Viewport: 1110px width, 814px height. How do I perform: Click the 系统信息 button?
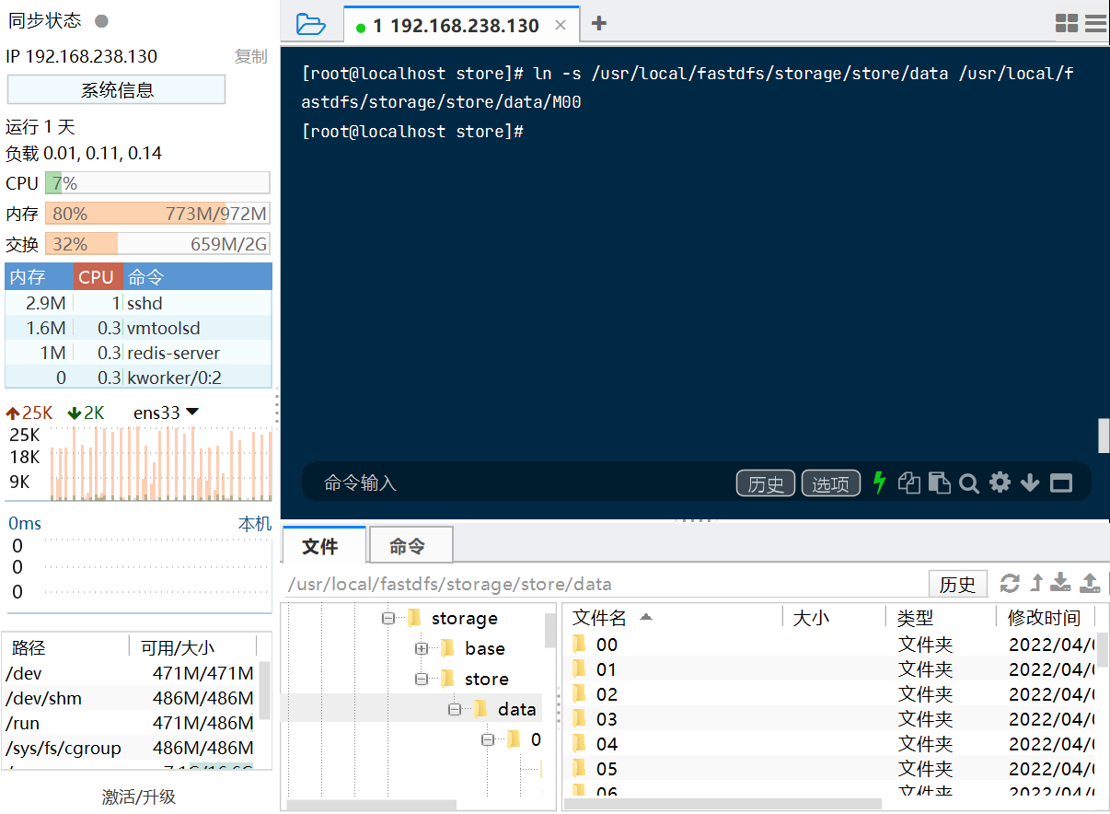coord(117,89)
